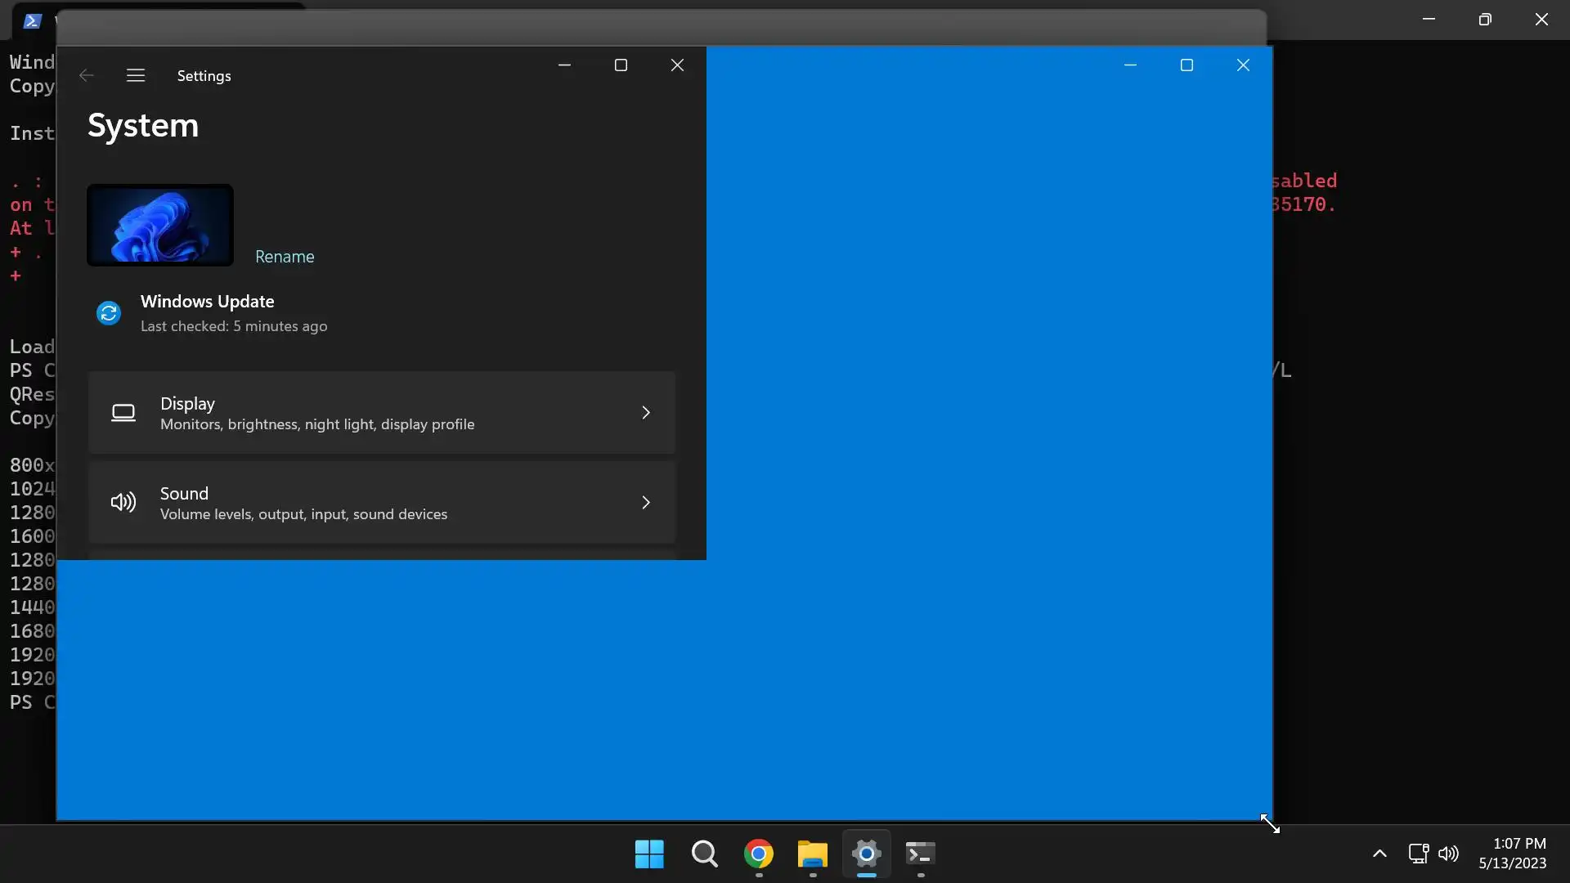Click the back arrow in Settings
The width and height of the screenshot is (1570, 883).
86,75
